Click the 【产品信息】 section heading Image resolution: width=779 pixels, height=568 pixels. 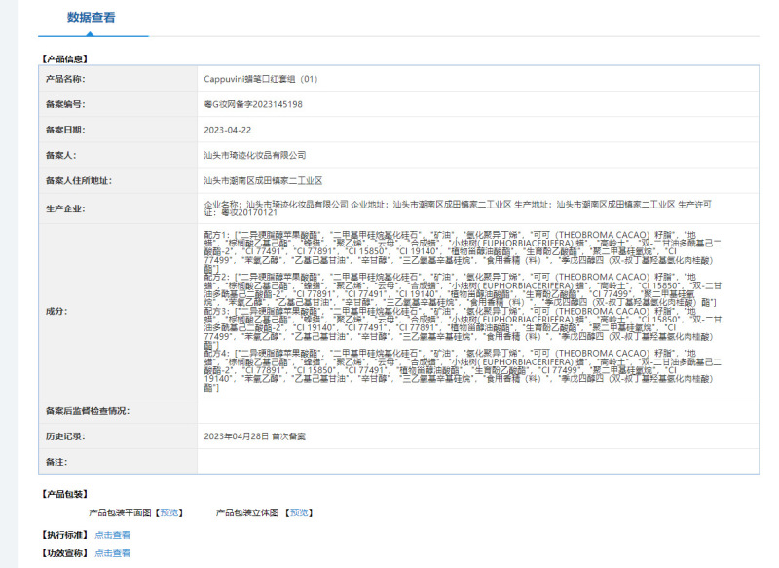tap(64, 59)
